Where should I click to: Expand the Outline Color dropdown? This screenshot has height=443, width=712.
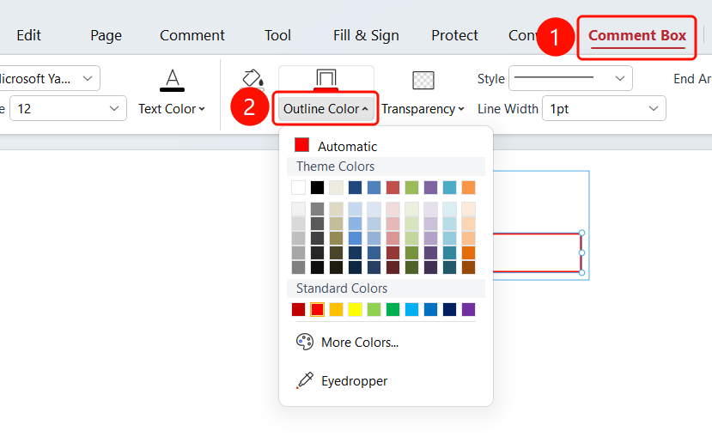point(326,109)
